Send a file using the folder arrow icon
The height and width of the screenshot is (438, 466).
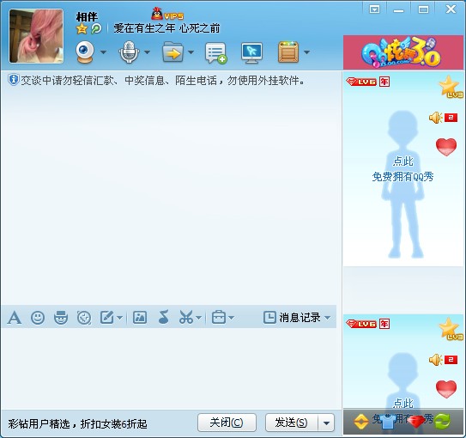pos(172,52)
